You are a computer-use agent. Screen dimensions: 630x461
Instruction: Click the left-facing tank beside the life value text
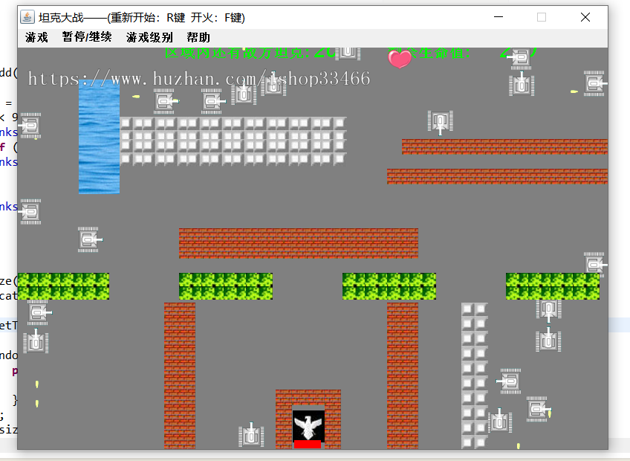pos(520,57)
